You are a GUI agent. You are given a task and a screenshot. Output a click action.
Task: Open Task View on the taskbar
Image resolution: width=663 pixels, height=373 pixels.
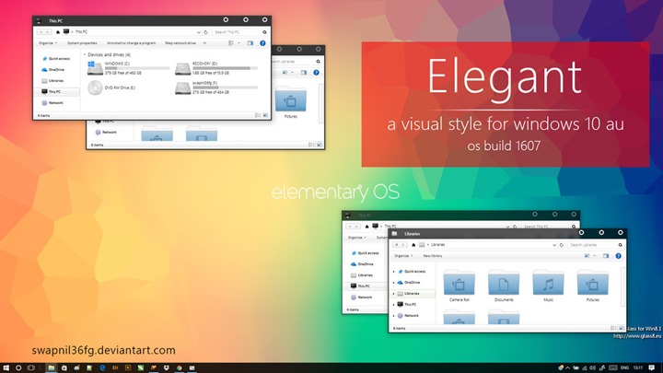31,367
